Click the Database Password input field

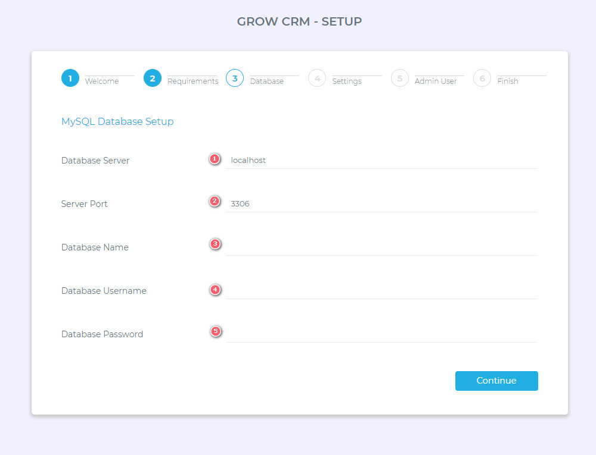[x=381, y=334]
